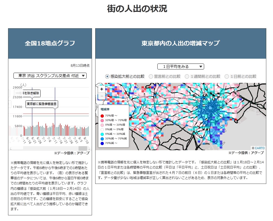Zoom in on the Tokyo map
This screenshot has width=273, height=221.
101,89
